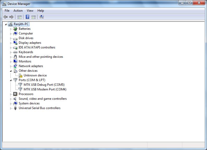Click the Other devices question-mark icon

[15, 71]
